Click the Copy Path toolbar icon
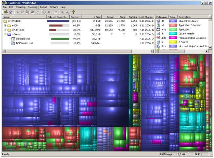The height and width of the screenshot is (158, 214). (23, 12)
